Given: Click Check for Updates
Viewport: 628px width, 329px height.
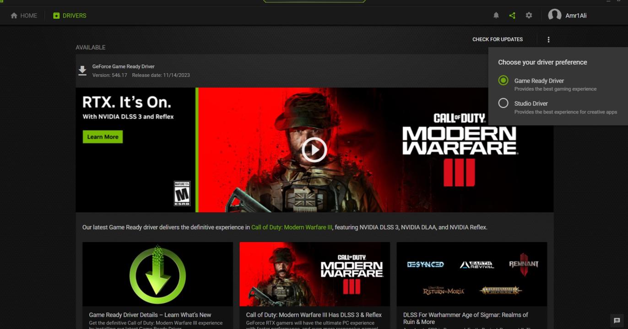Looking at the screenshot, I should tap(497, 39).
